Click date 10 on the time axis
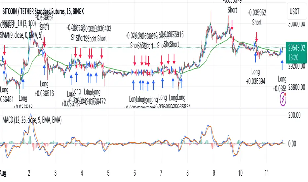 pyautogui.click(x=240, y=173)
